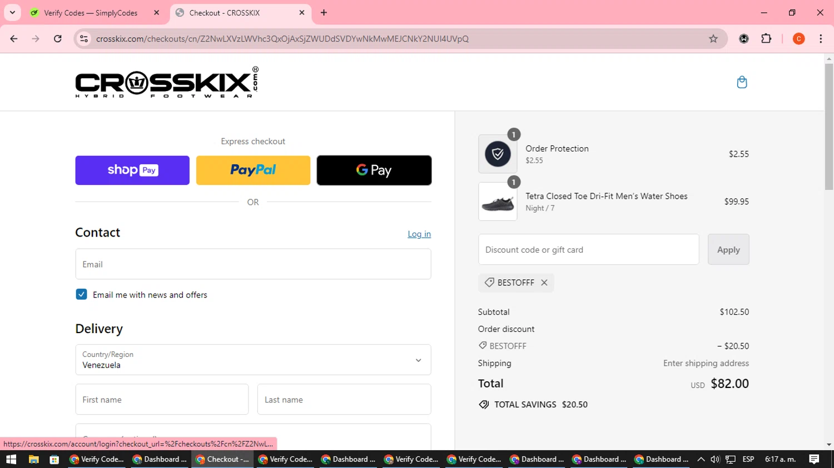Pay with Google Pay button
834x468 pixels.
(374, 170)
